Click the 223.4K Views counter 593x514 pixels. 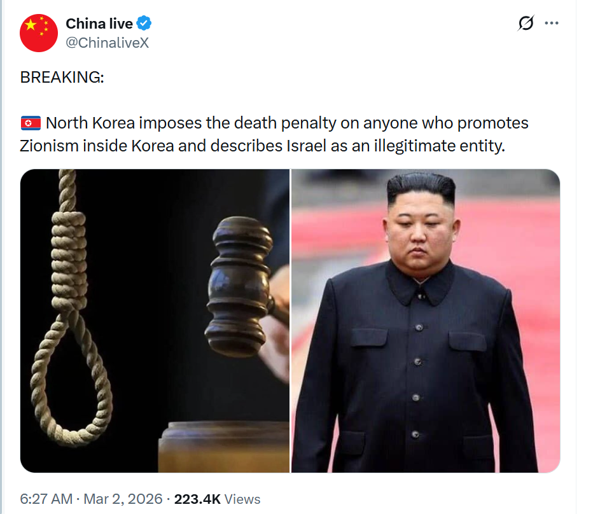point(217,499)
